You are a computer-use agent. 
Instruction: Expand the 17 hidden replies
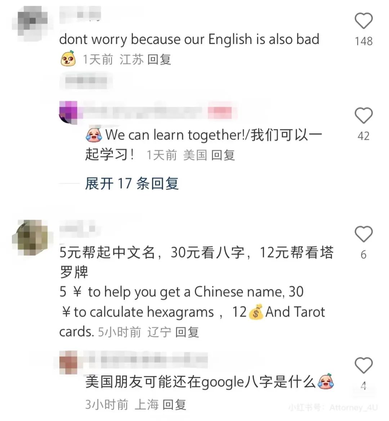point(132,184)
